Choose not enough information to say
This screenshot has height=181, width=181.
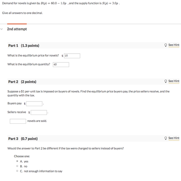coord(17,171)
